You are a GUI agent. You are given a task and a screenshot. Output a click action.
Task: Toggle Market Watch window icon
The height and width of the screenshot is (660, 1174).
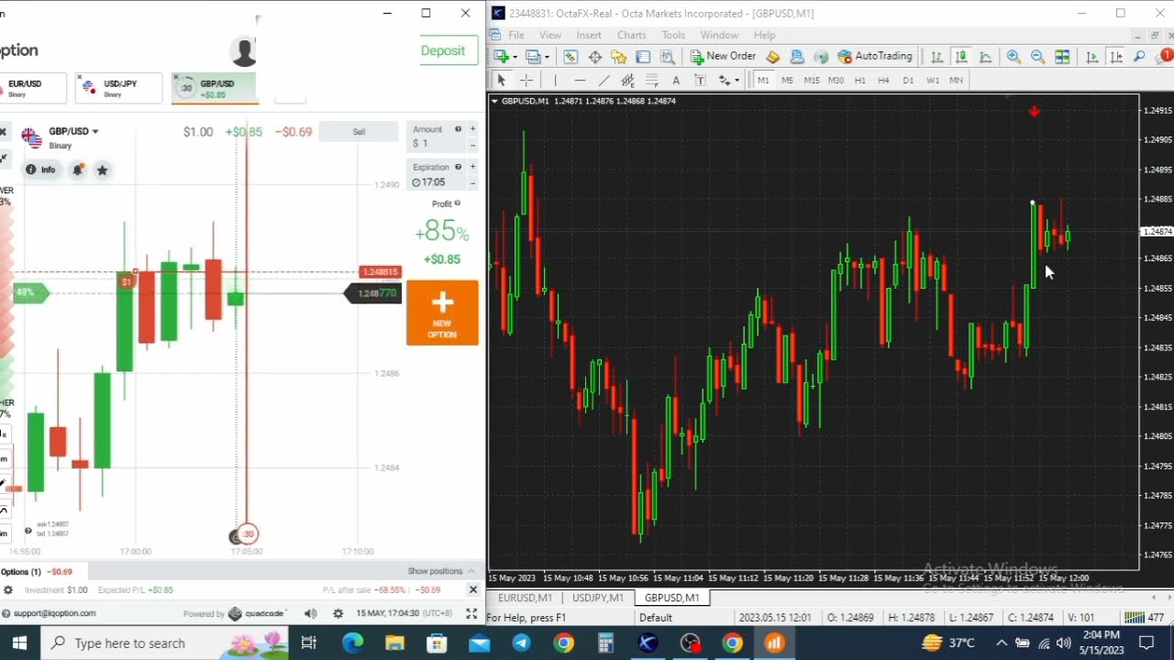pyautogui.click(x=570, y=56)
